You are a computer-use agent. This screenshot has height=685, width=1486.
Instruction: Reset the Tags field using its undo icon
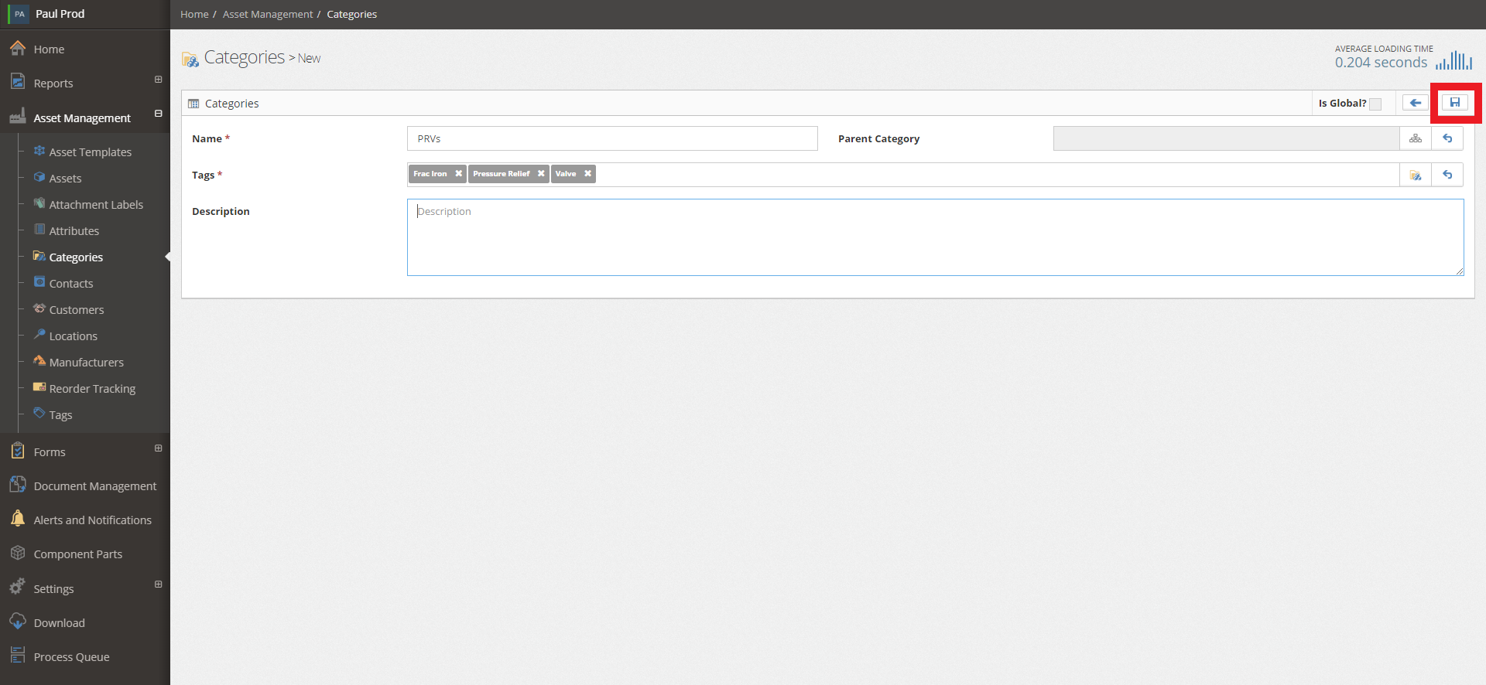tap(1447, 175)
